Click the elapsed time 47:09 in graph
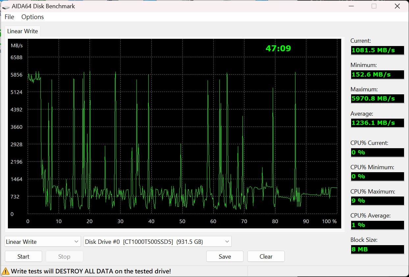This screenshot has height=277, width=409. (x=278, y=48)
